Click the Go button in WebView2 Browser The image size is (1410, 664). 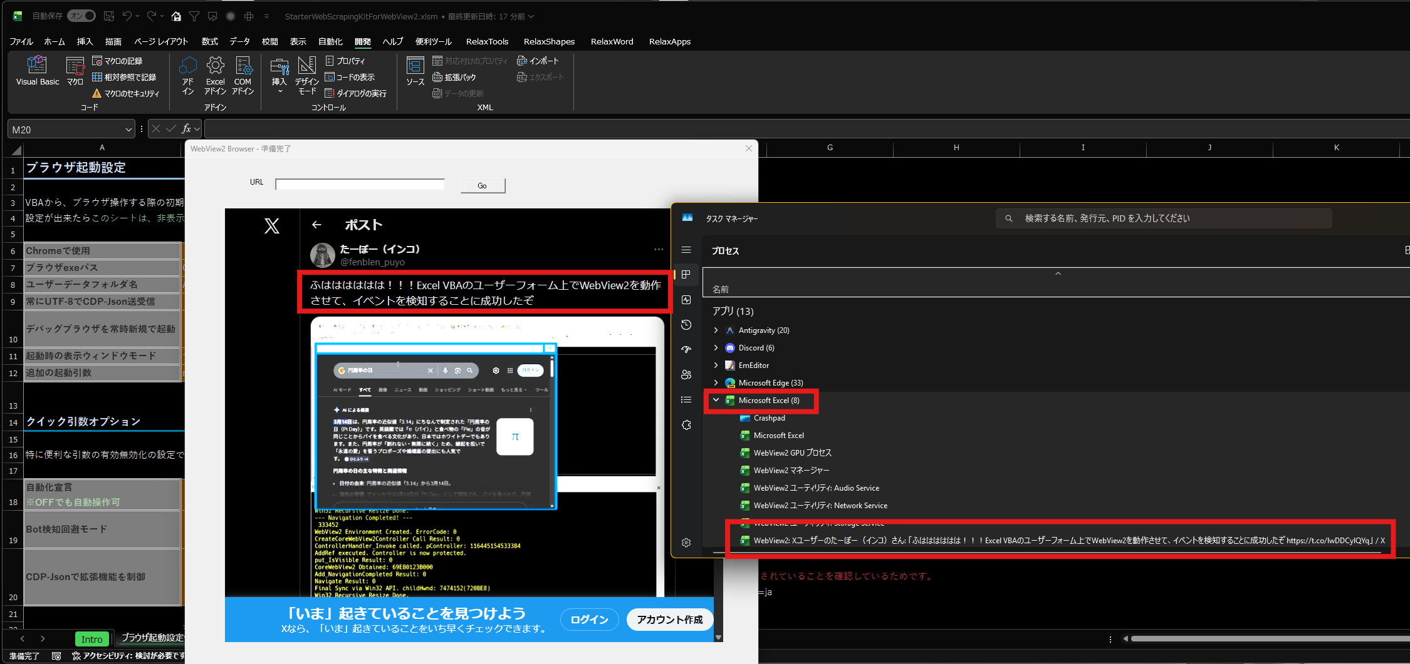[482, 185]
